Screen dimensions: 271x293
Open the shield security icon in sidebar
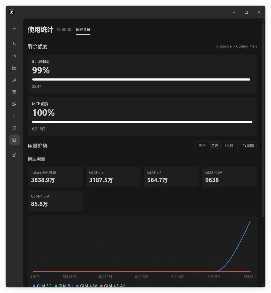tap(14, 128)
